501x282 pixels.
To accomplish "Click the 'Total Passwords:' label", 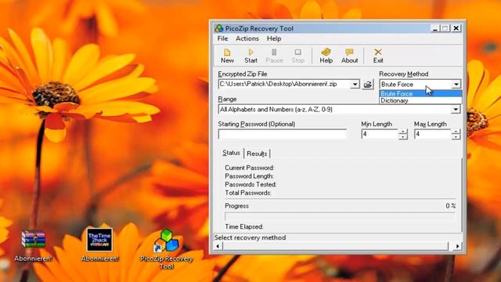I will point(248,193).
